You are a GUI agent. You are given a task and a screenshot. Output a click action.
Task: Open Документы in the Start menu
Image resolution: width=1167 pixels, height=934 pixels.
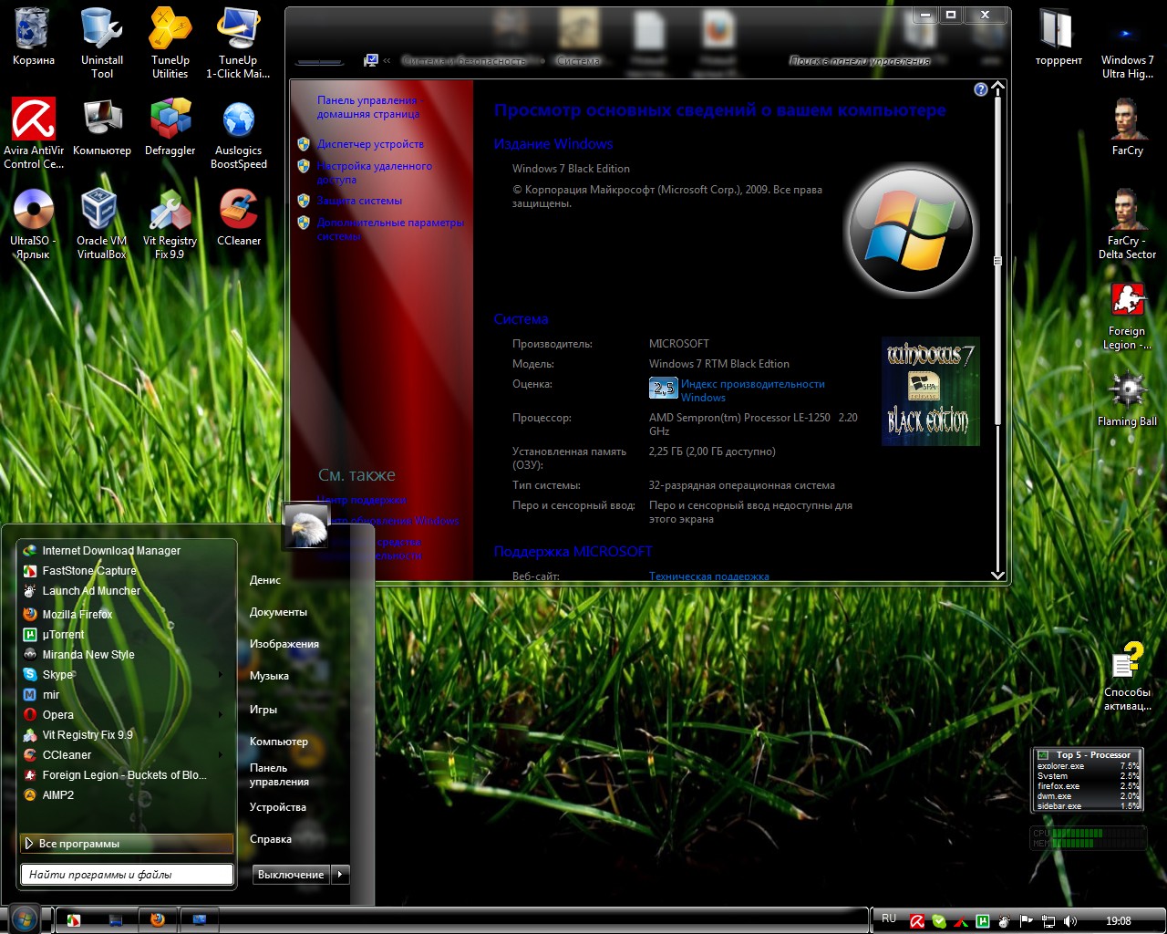pos(278,612)
